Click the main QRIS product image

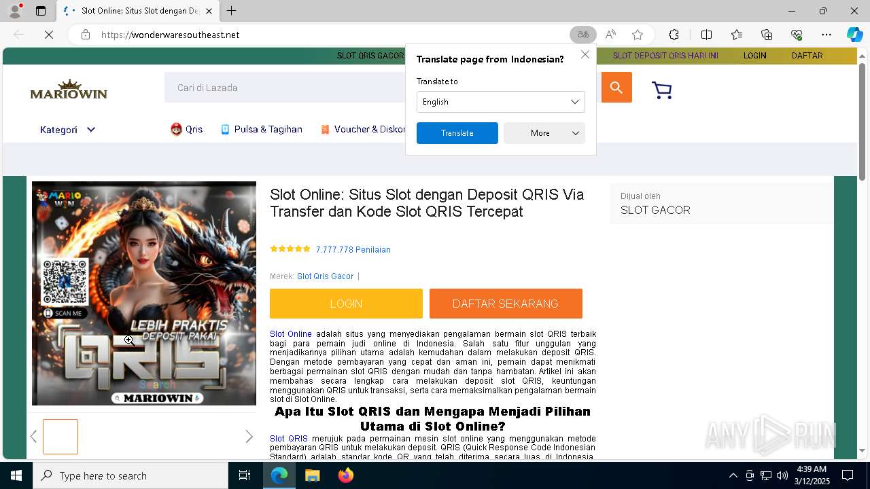pyautogui.click(x=144, y=293)
